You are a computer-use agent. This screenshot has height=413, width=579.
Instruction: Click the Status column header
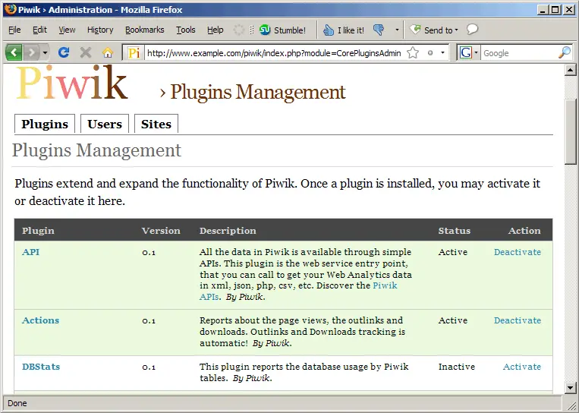(455, 231)
